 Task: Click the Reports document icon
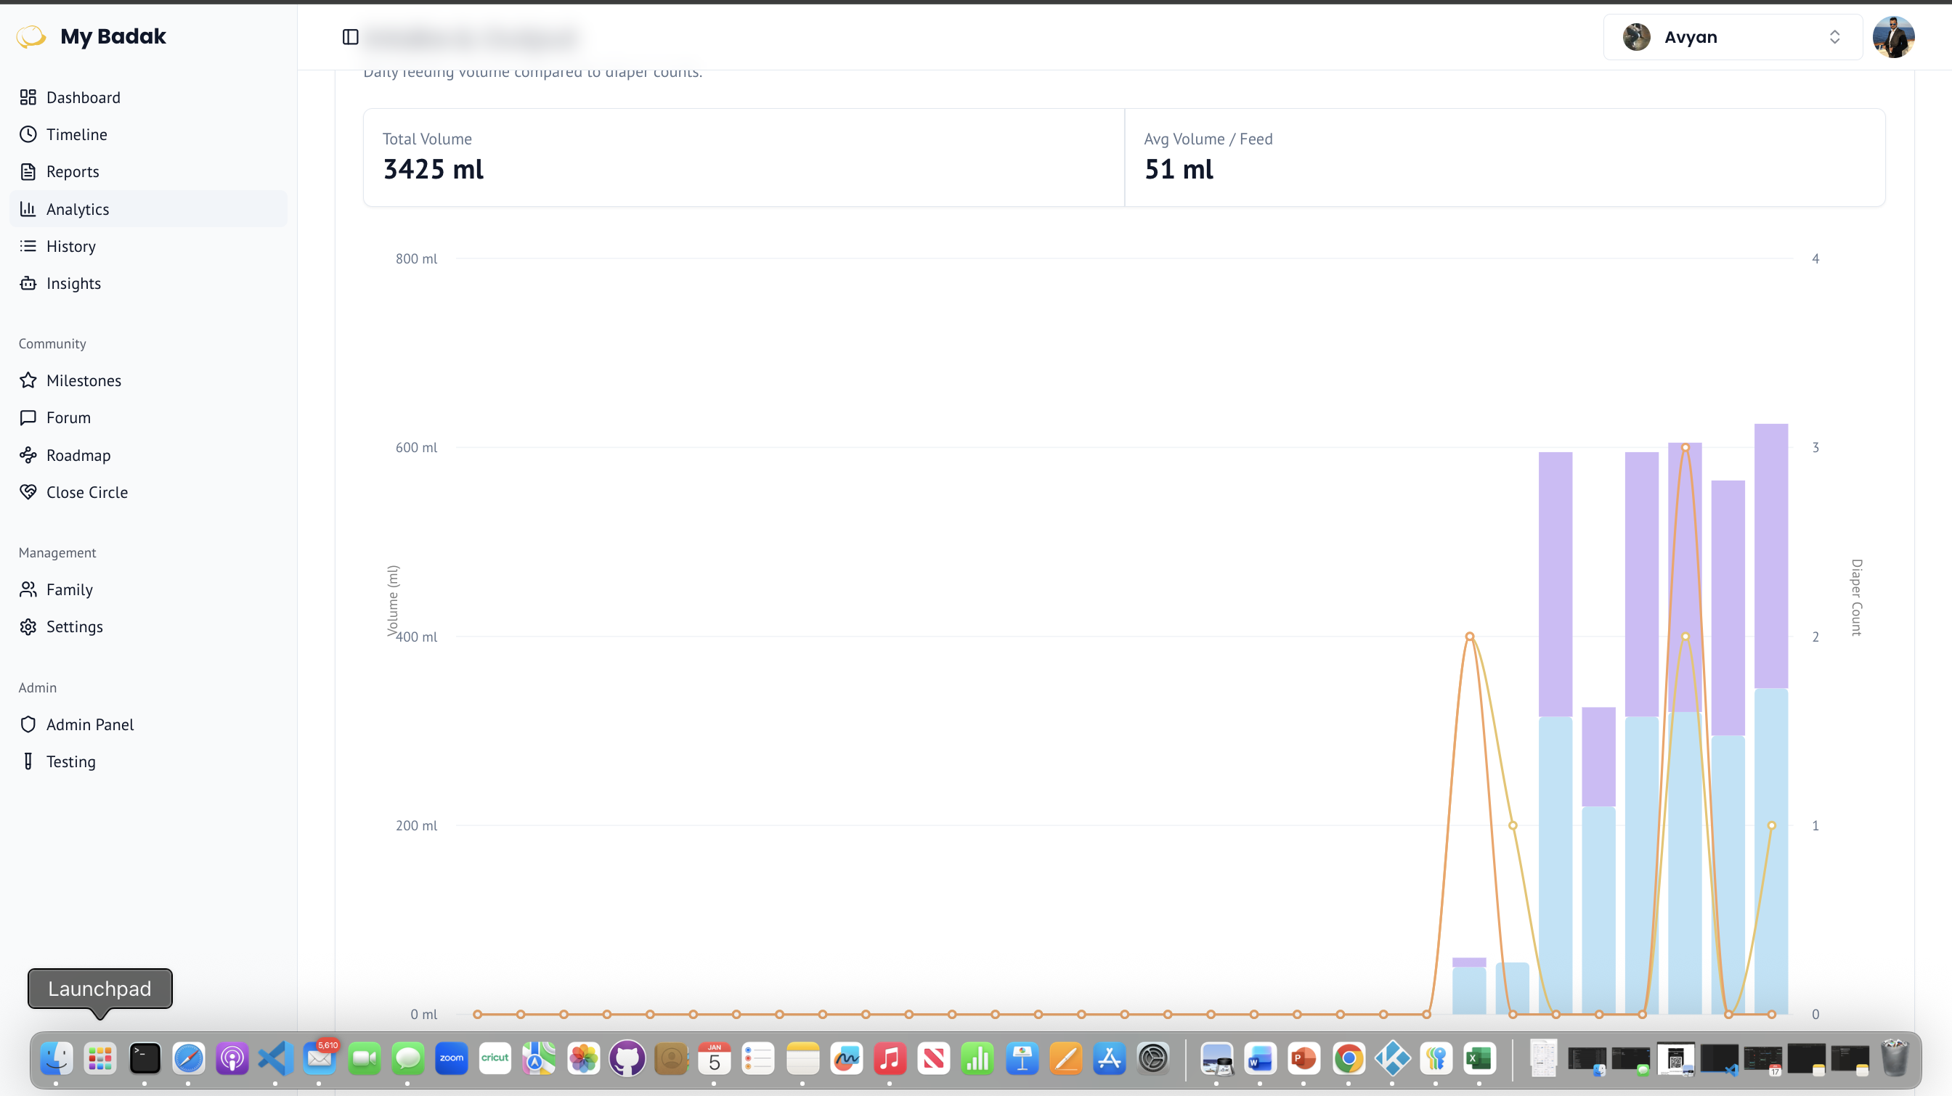pyautogui.click(x=28, y=171)
